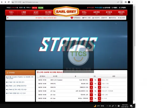Open the special menu tab
This screenshot has height=108, width=162.
(23, 13)
